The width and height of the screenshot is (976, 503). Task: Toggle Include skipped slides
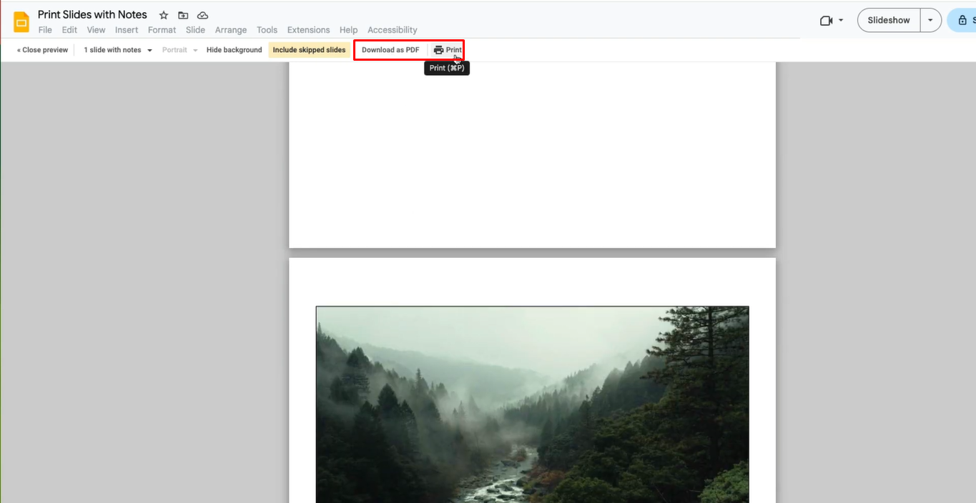(309, 50)
